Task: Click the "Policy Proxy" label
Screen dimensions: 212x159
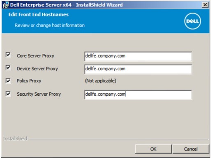Action: tap(29, 81)
